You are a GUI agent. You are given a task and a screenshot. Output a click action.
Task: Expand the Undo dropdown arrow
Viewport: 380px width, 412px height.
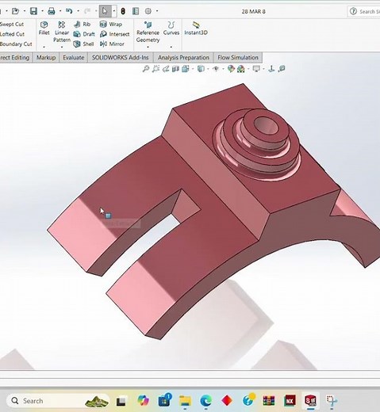pos(78,11)
